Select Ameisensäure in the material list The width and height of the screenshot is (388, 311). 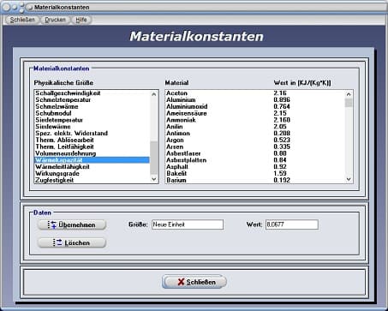[x=255, y=113]
